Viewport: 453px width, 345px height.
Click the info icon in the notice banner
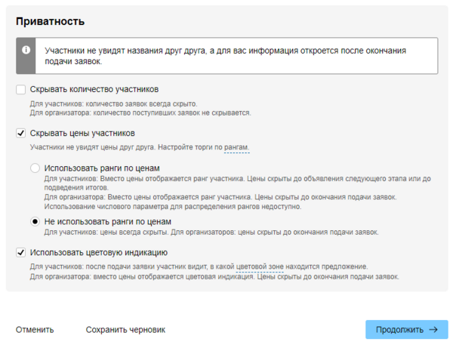tap(26, 49)
